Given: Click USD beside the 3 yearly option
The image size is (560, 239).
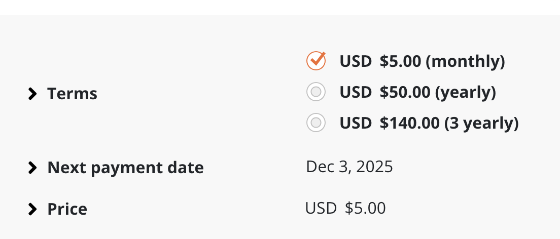Looking at the screenshot, I should (x=356, y=123).
